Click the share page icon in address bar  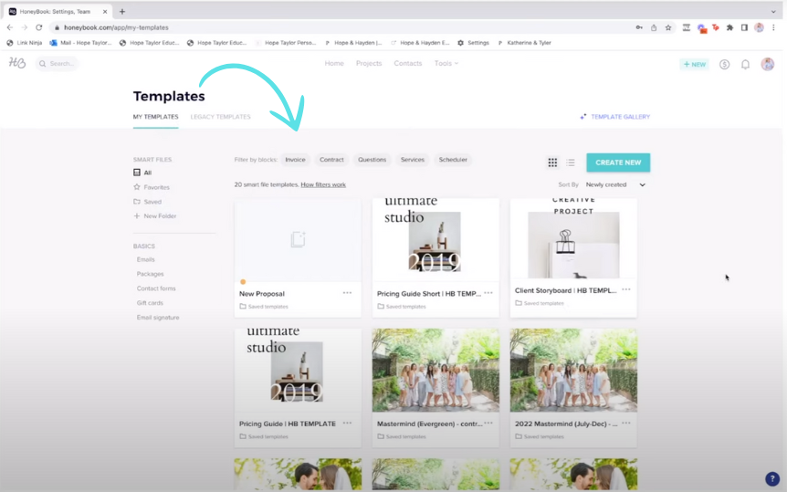pos(654,27)
